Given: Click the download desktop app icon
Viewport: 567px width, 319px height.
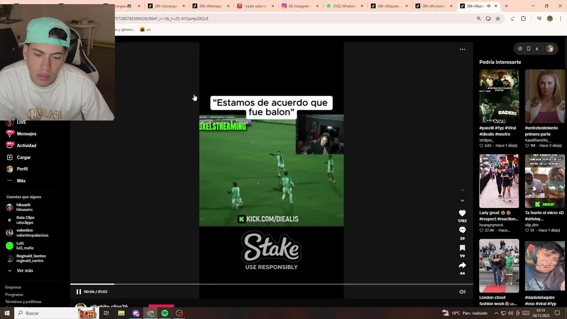Looking at the screenshot, I should pos(536,49).
